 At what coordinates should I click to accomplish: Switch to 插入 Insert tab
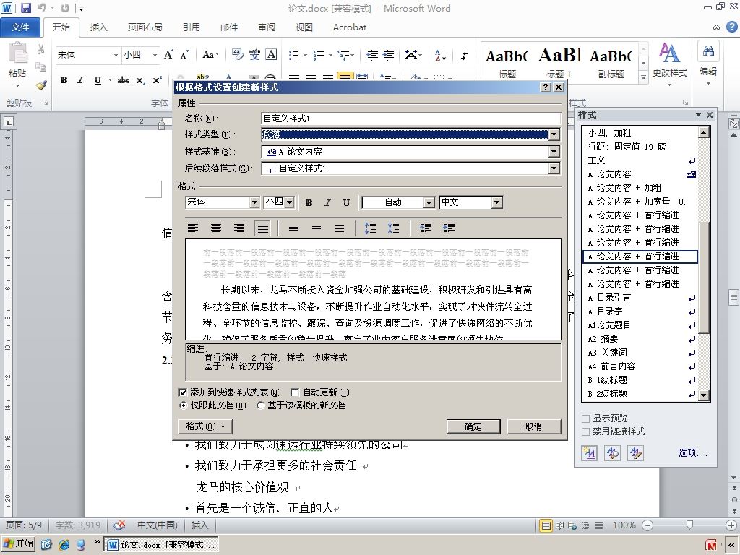click(x=98, y=27)
